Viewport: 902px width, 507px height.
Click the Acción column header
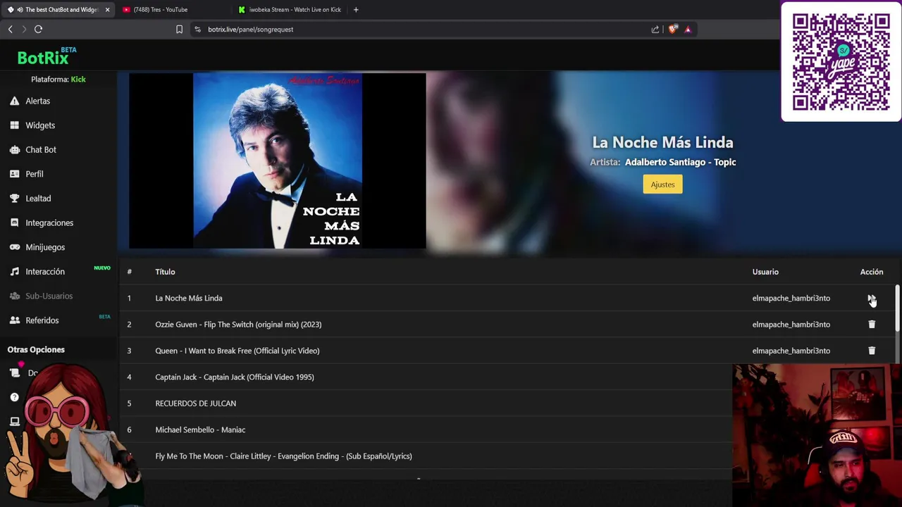[x=872, y=272]
